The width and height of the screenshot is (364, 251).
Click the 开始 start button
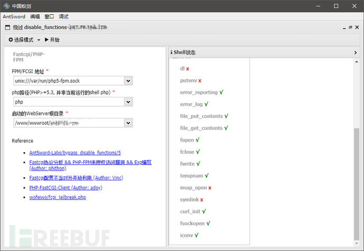point(52,40)
